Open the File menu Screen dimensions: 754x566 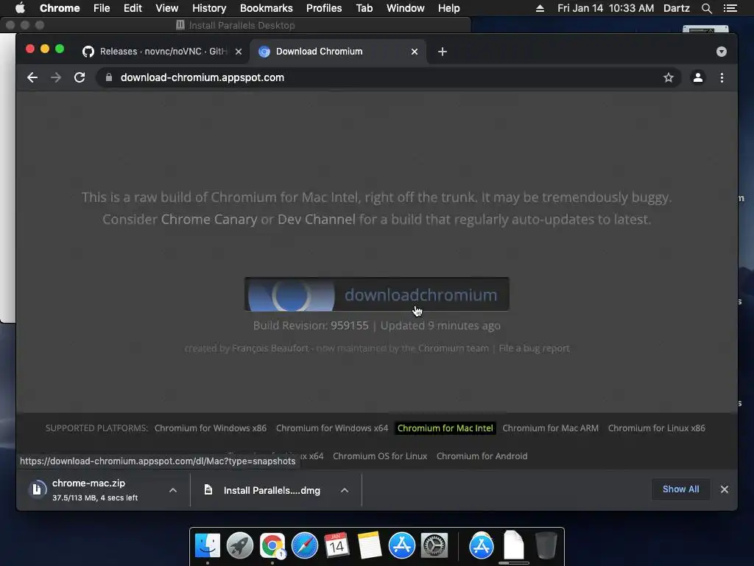[x=102, y=8]
